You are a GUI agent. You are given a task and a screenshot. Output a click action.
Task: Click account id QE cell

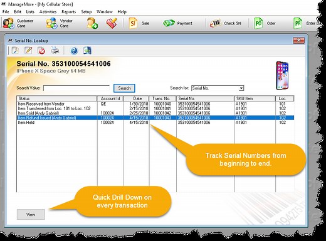click(103, 104)
